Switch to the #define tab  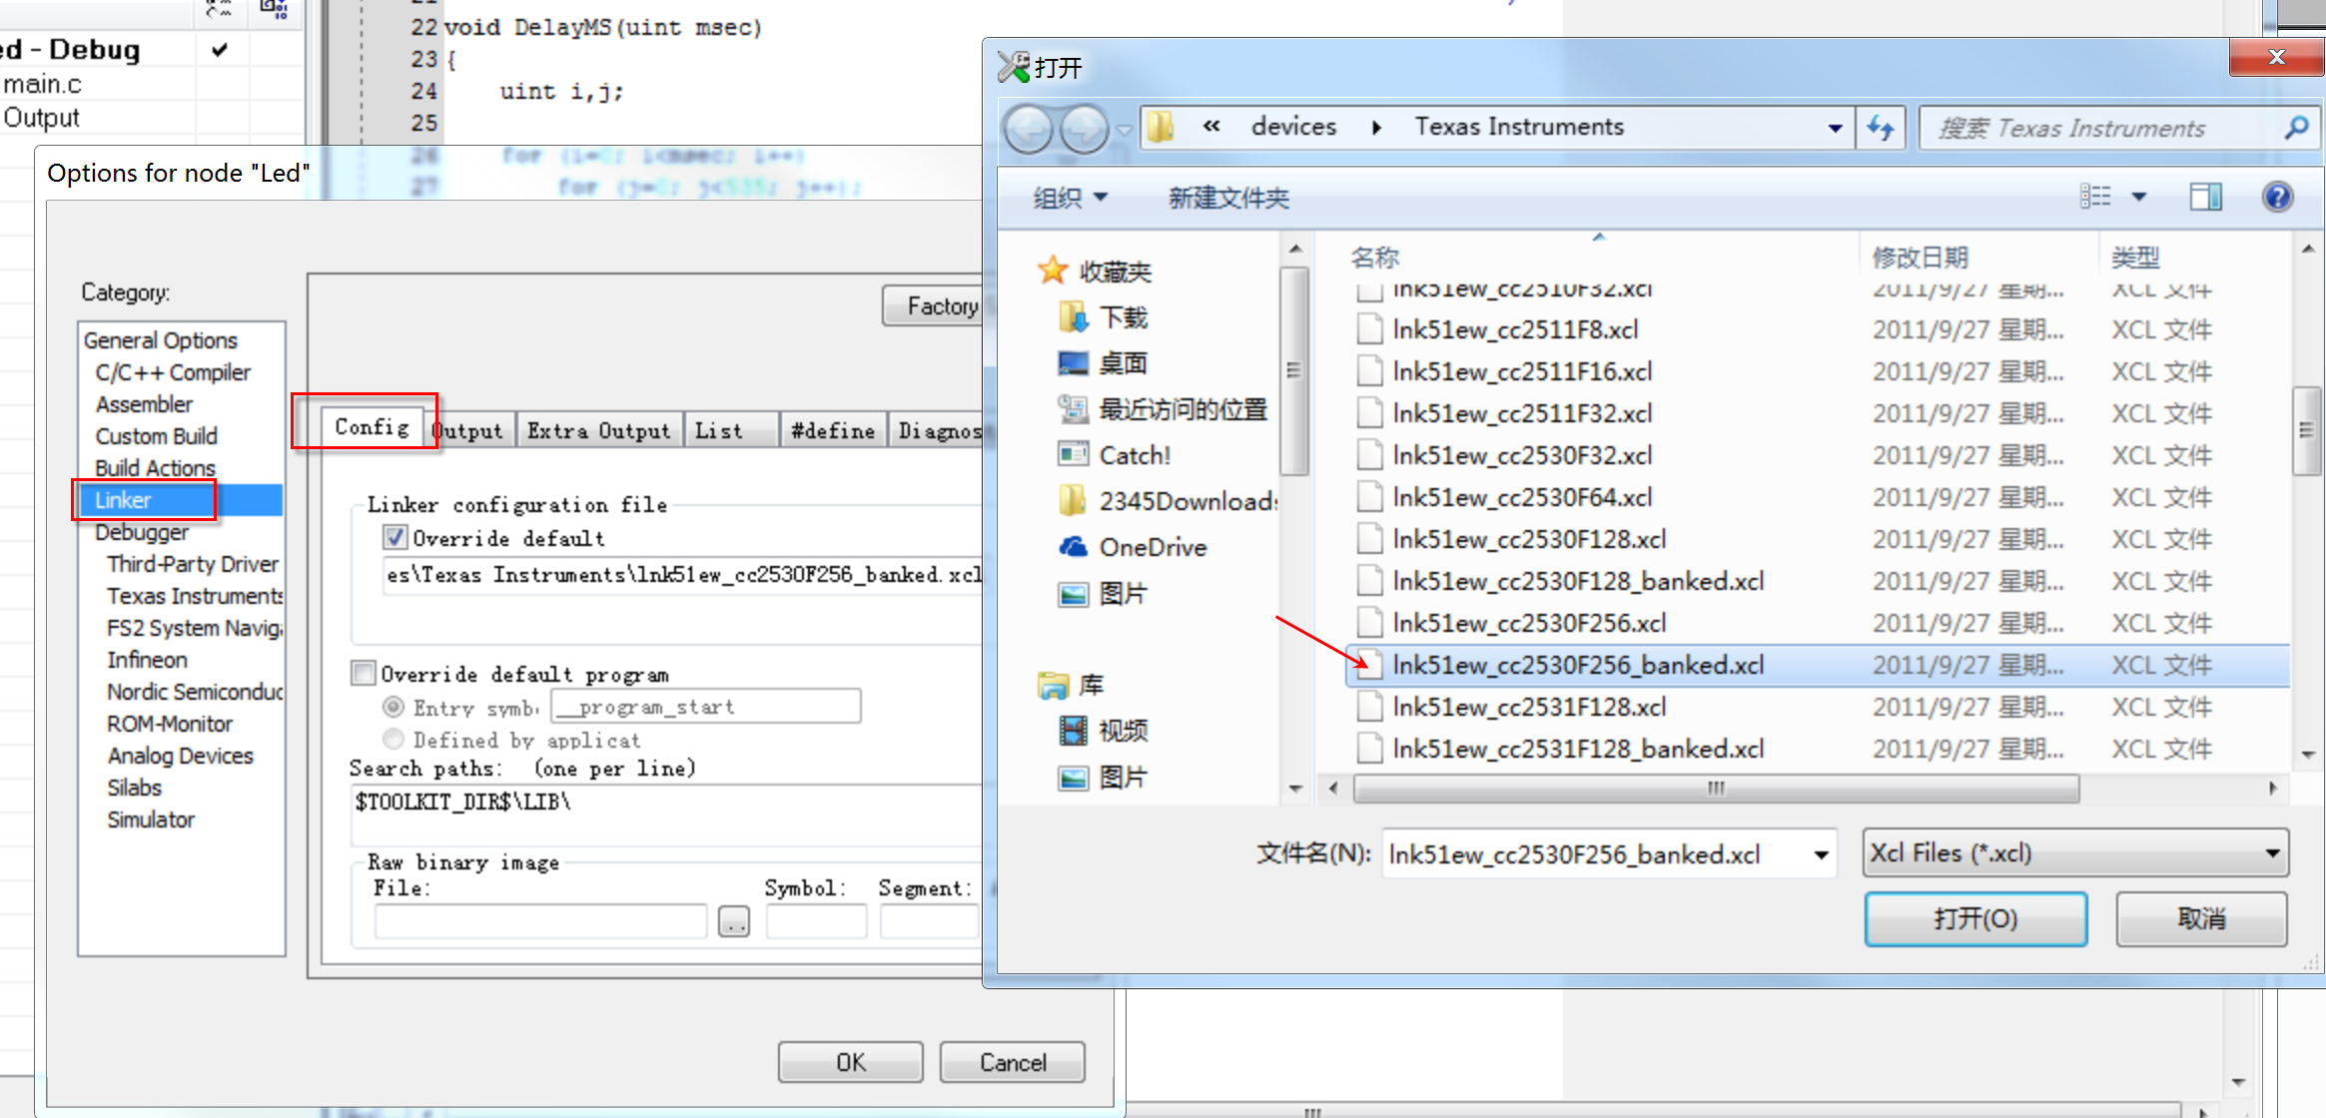[832, 430]
